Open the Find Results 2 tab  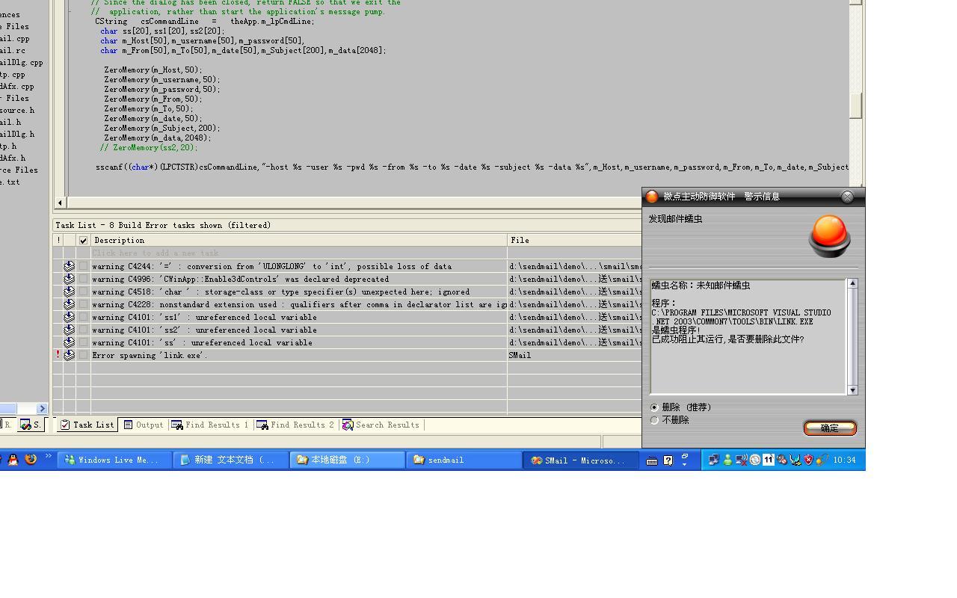[x=295, y=425]
